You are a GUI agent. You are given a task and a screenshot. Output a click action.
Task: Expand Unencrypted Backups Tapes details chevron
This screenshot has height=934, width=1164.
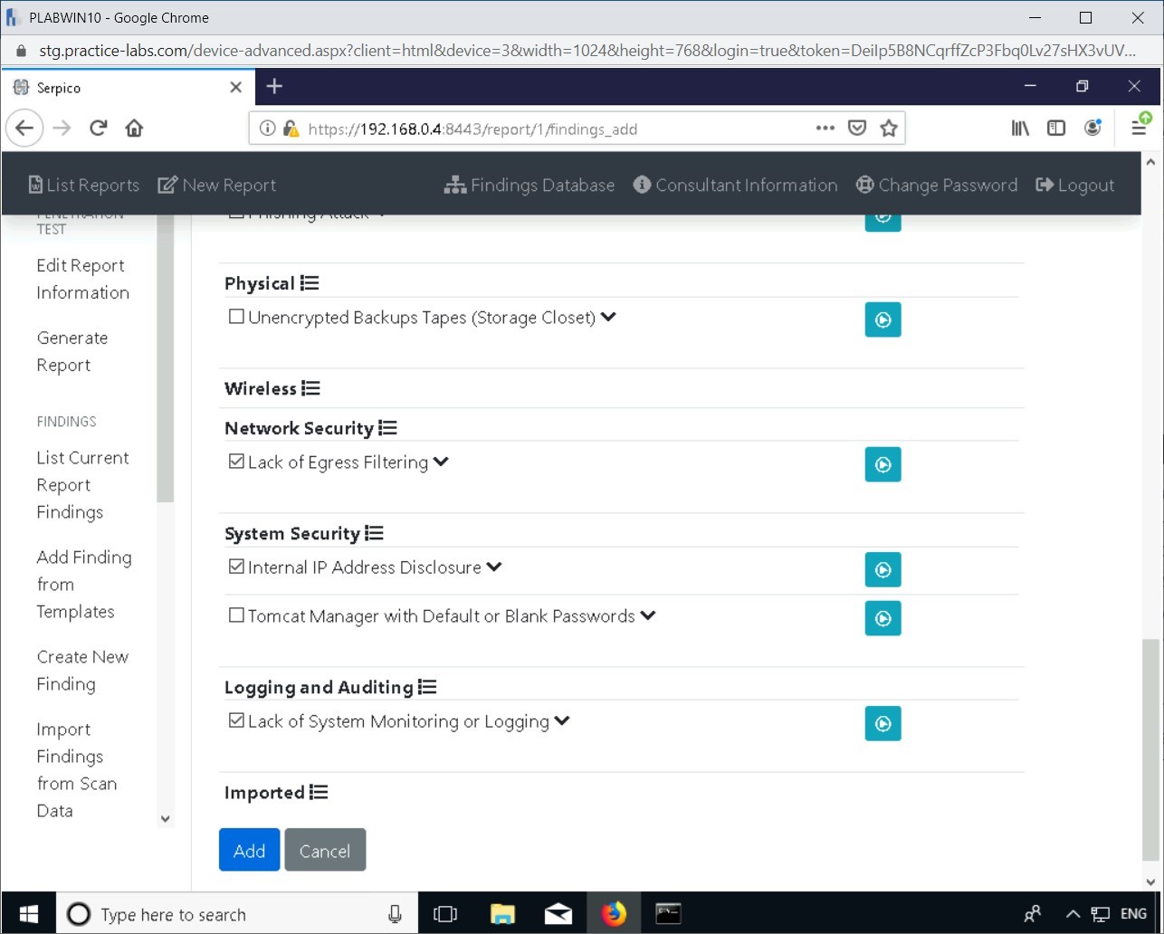pyautogui.click(x=608, y=317)
